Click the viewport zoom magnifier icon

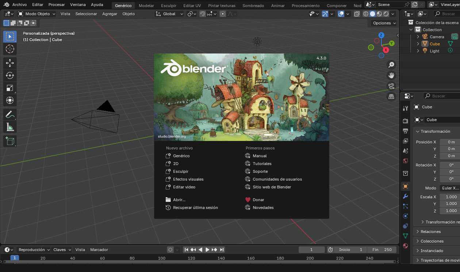pos(391,65)
